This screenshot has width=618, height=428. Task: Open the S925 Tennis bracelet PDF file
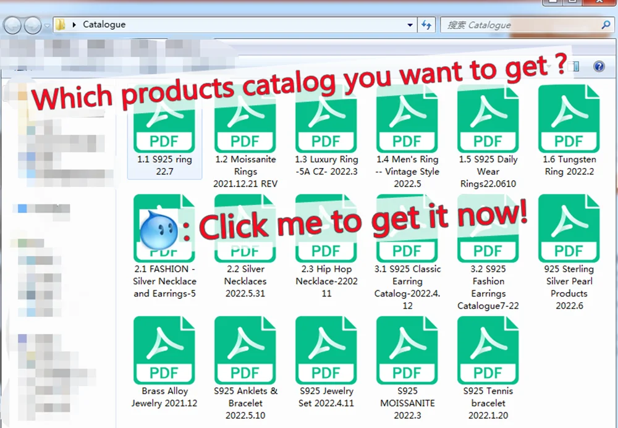pos(488,368)
